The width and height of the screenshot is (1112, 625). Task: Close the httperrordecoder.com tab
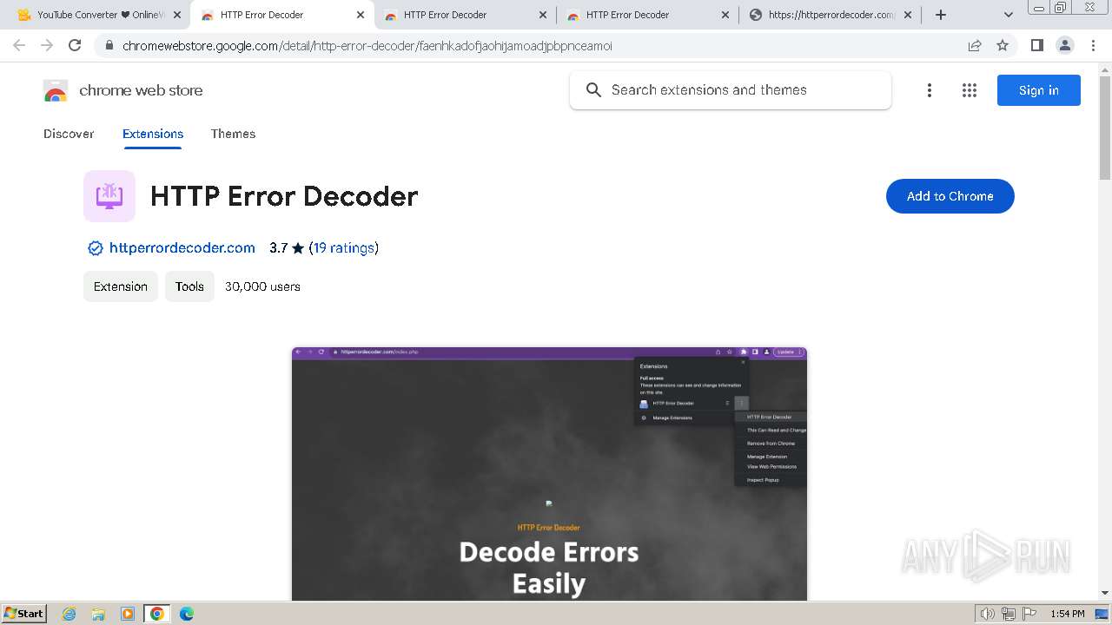click(909, 15)
